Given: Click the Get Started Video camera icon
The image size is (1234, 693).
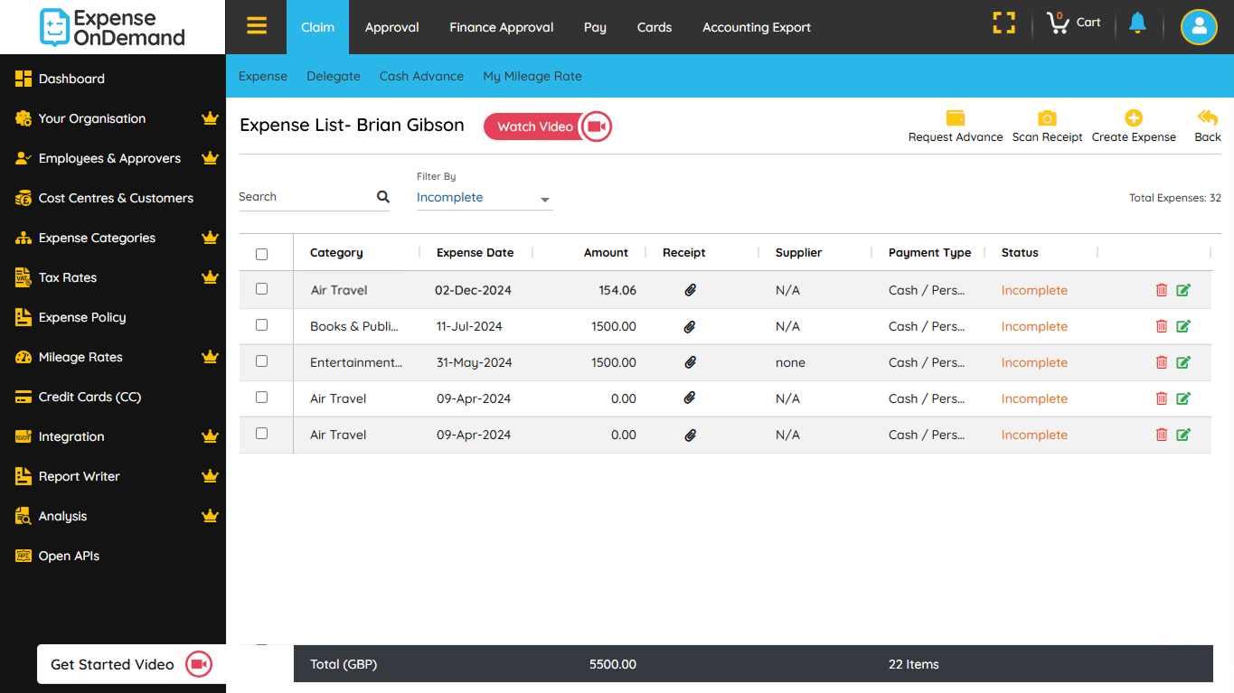Looking at the screenshot, I should [199, 664].
